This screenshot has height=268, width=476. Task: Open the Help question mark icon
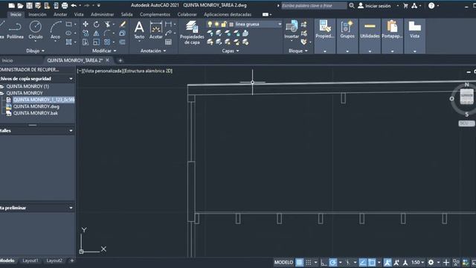(x=431, y=5)
